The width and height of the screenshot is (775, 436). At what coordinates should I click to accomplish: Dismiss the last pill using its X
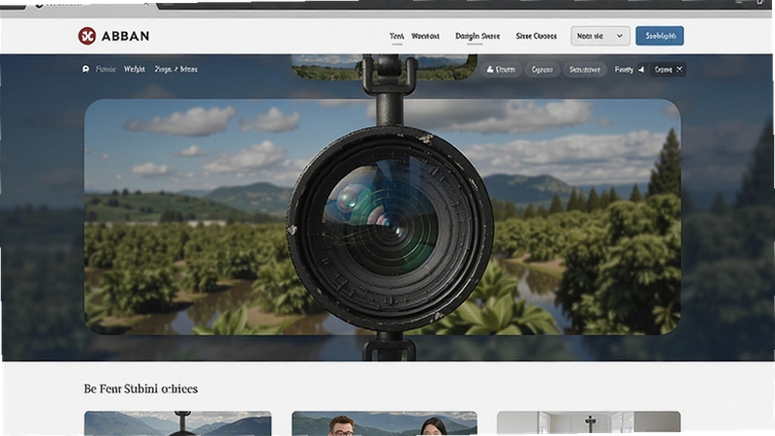coord(679,69)
